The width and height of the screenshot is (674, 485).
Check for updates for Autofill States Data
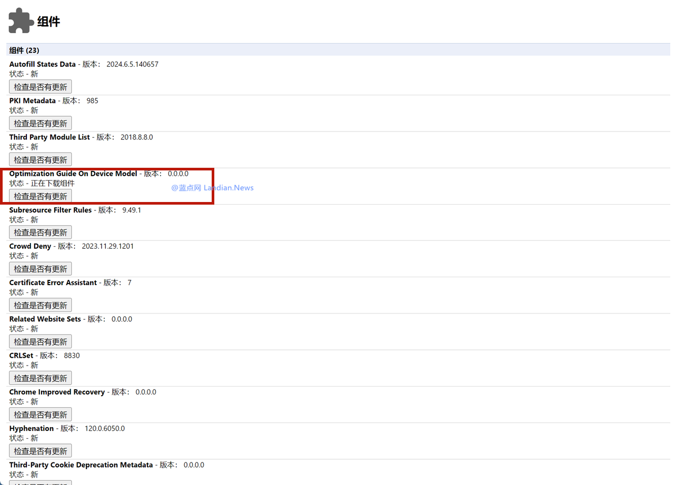coord(41,87)
